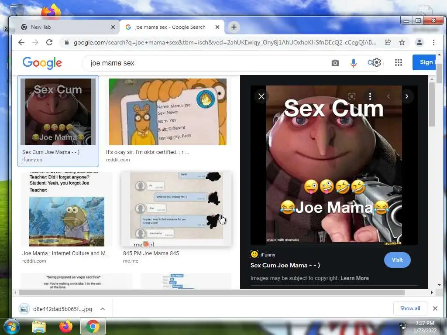The height and width of the screenshot is (335, 447).
Task: Click '845 PM Joe Mama 845' caption
Action: point(151,253)
